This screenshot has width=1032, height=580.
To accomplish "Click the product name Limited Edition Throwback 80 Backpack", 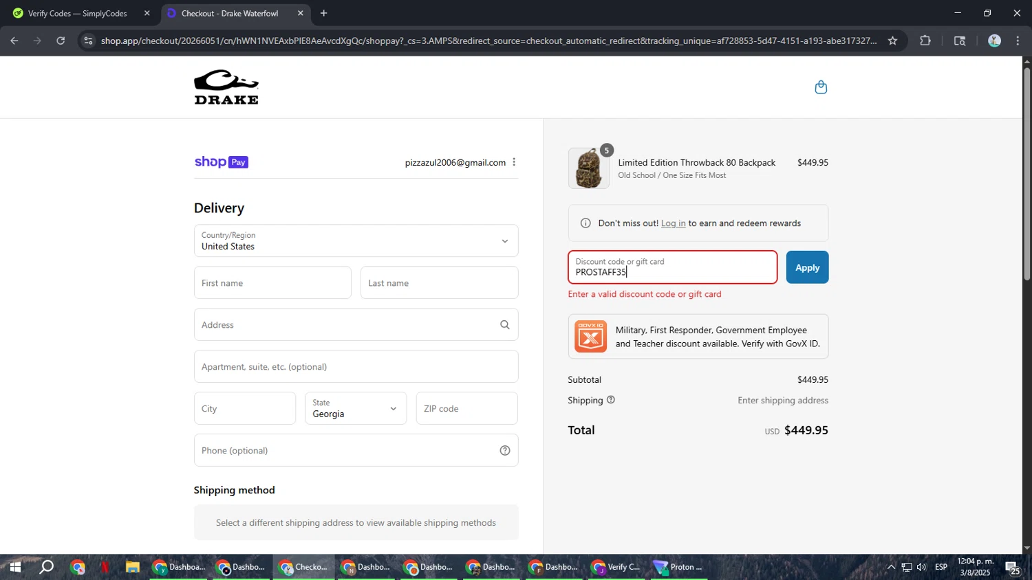I will [x=696, y=163].
